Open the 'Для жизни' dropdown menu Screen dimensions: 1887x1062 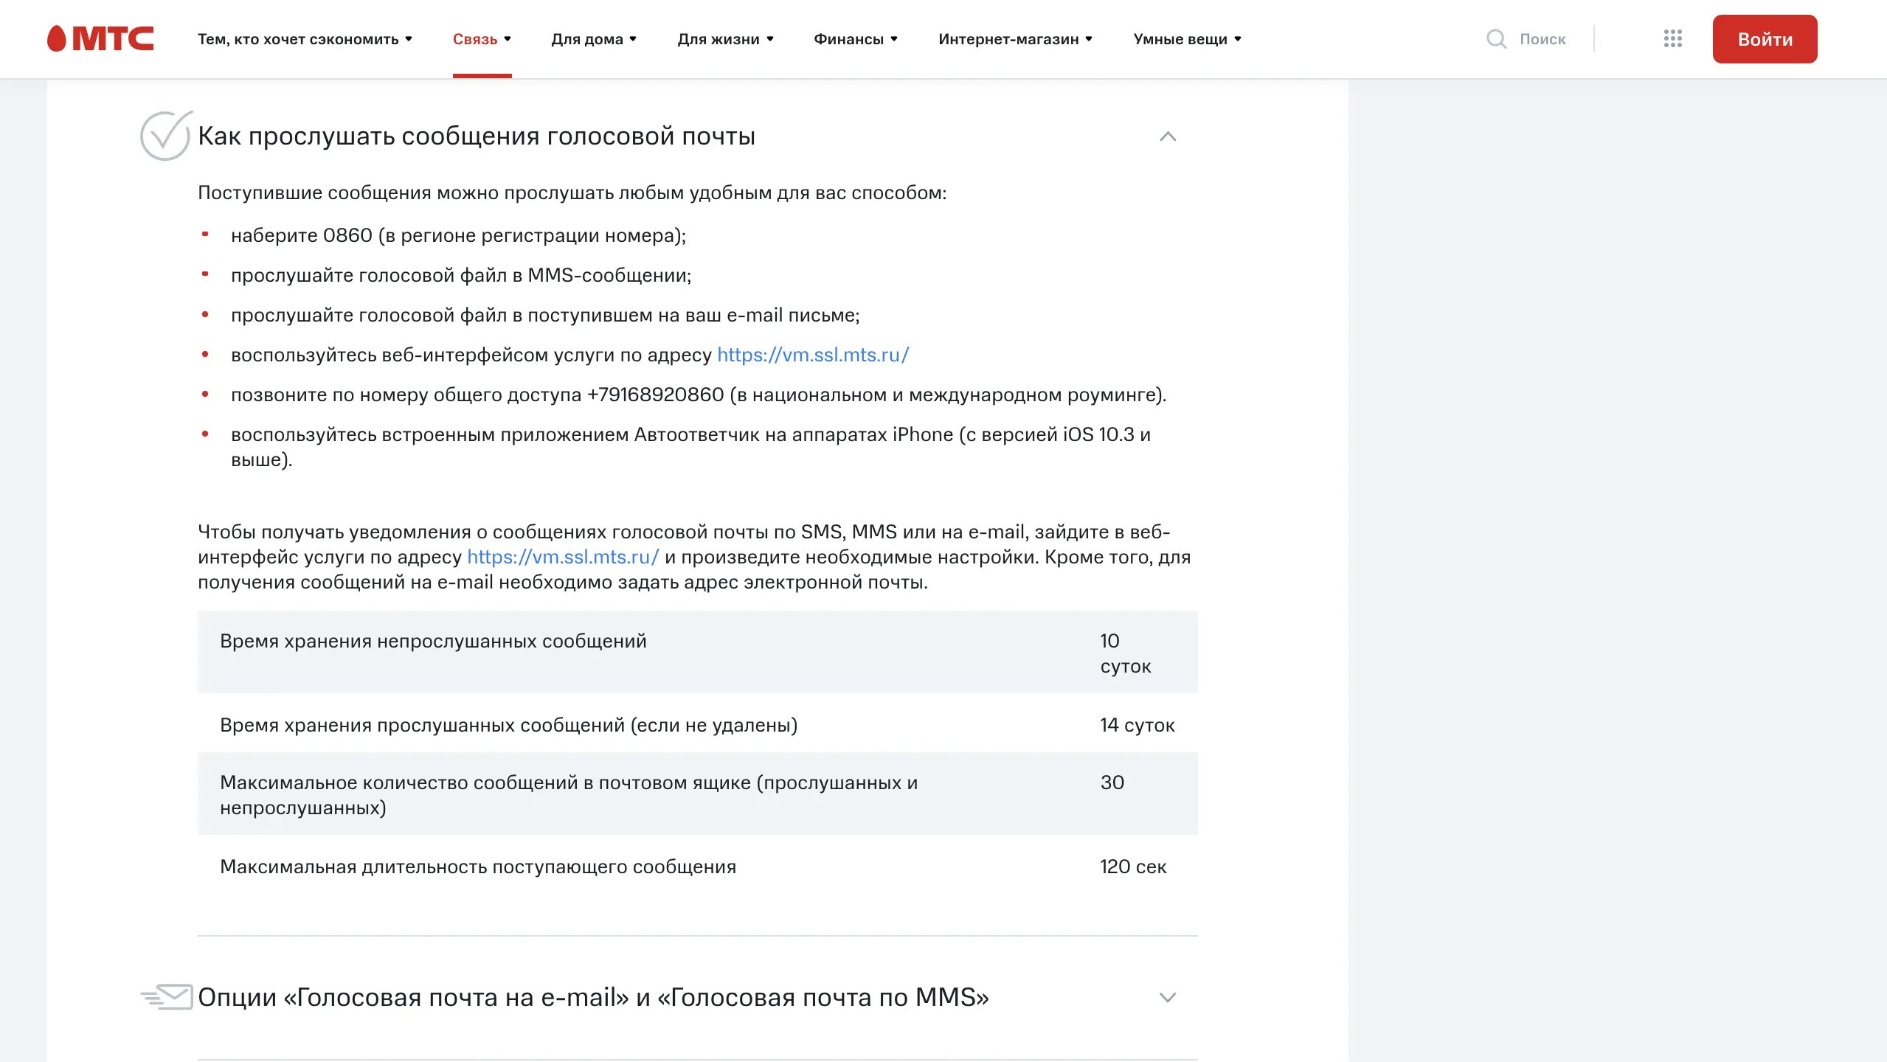click(725, 39)
